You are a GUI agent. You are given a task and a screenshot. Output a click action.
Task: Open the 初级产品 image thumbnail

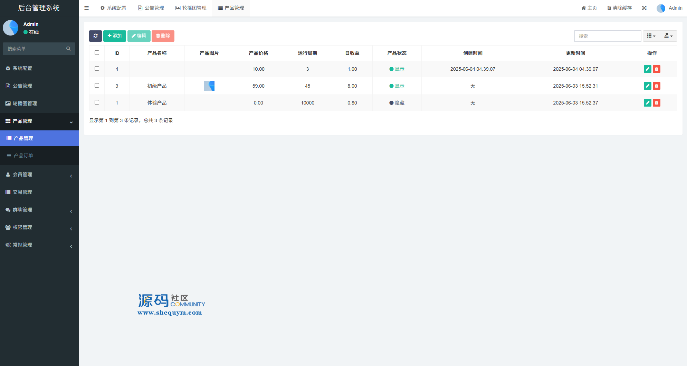point(209,86)
